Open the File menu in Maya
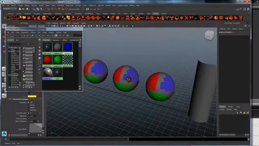This screenshot has height=146, width=259. (x=4, y=5)
